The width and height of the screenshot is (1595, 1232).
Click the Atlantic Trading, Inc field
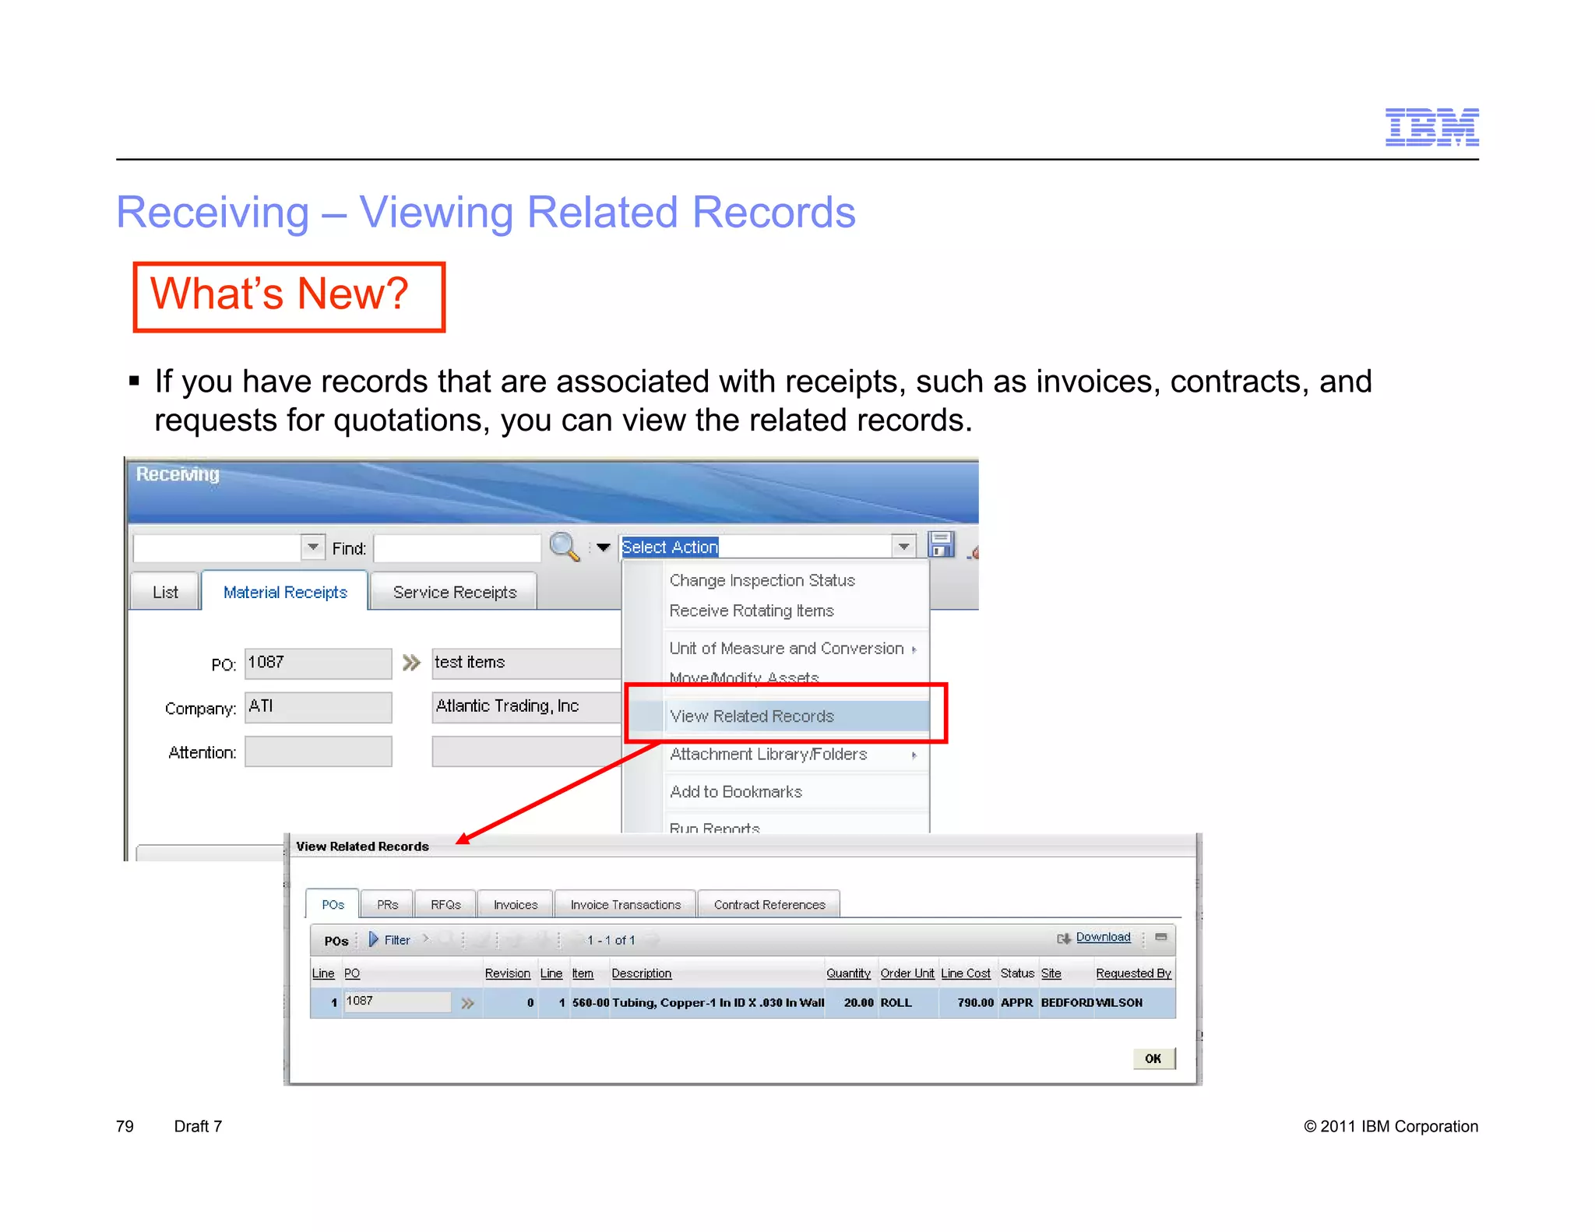point(526,707)
